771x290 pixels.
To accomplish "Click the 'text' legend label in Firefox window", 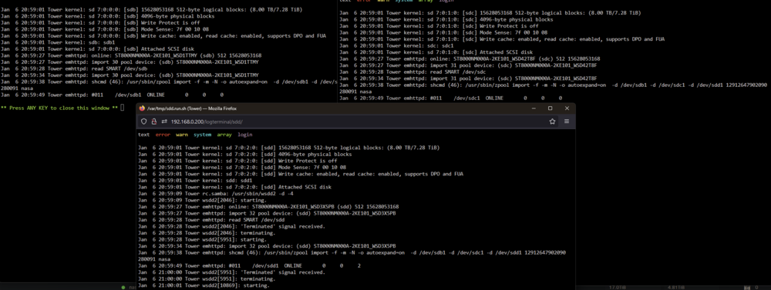I will click(x=143, y=135).
